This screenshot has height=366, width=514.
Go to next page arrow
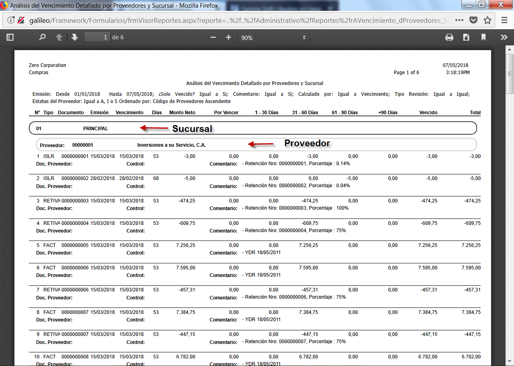[74, 37]
